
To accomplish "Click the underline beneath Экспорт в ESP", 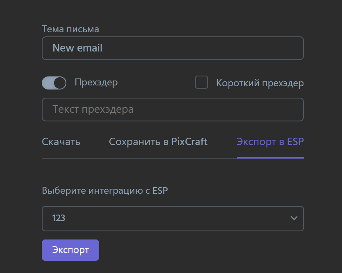I will (x=270, y=157).
